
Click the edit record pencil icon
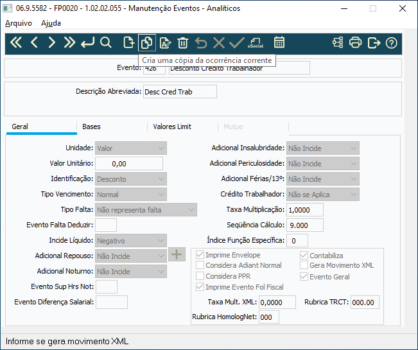pos(165,42)
